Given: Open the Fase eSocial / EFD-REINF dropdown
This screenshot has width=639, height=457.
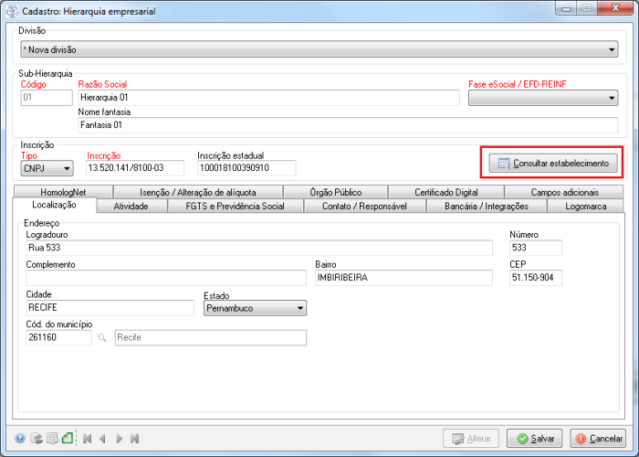Looking at the screenshot, I should coord(611,99).
